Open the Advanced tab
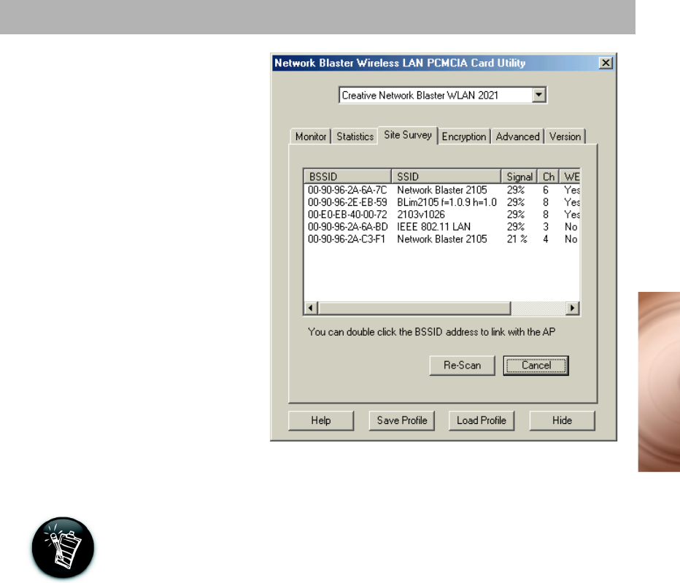 517,136
